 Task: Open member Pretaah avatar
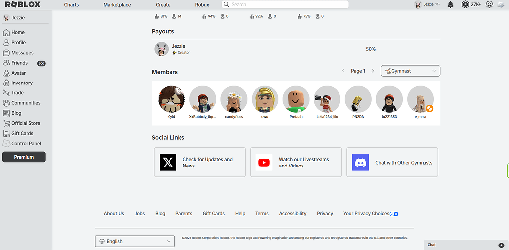[x=296, y=99]
